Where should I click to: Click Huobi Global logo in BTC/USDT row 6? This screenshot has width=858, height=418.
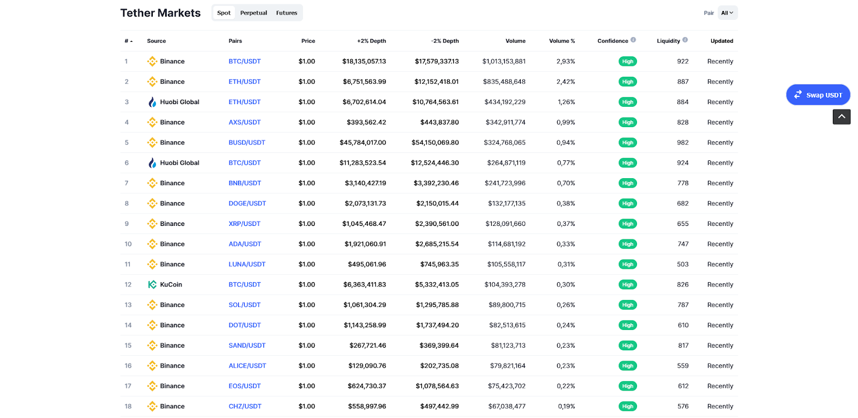pyautogui.click(x=152, y=163)
